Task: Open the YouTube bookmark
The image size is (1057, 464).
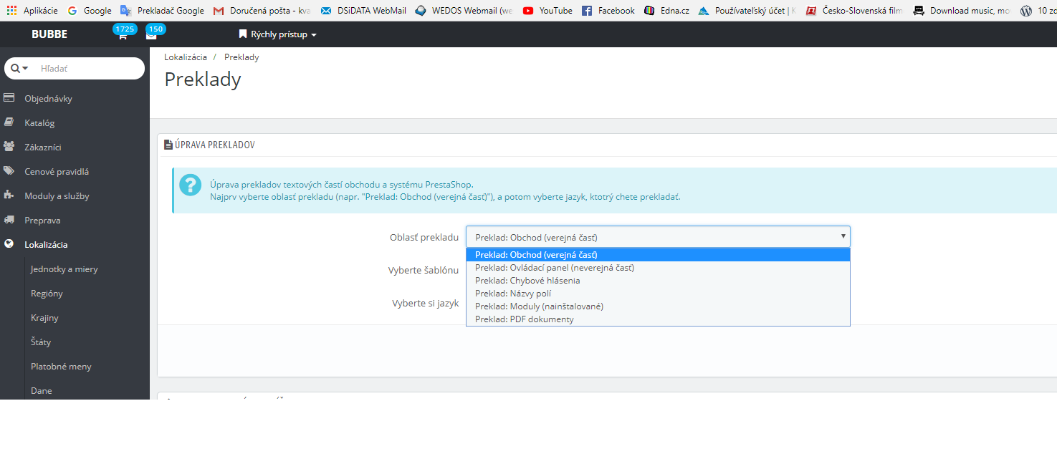Action: coord(547,11)
